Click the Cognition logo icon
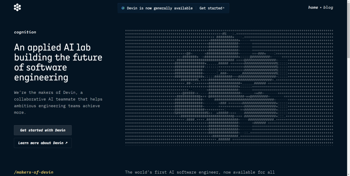This screenshot has height=176, width=350. click(17, 8)
